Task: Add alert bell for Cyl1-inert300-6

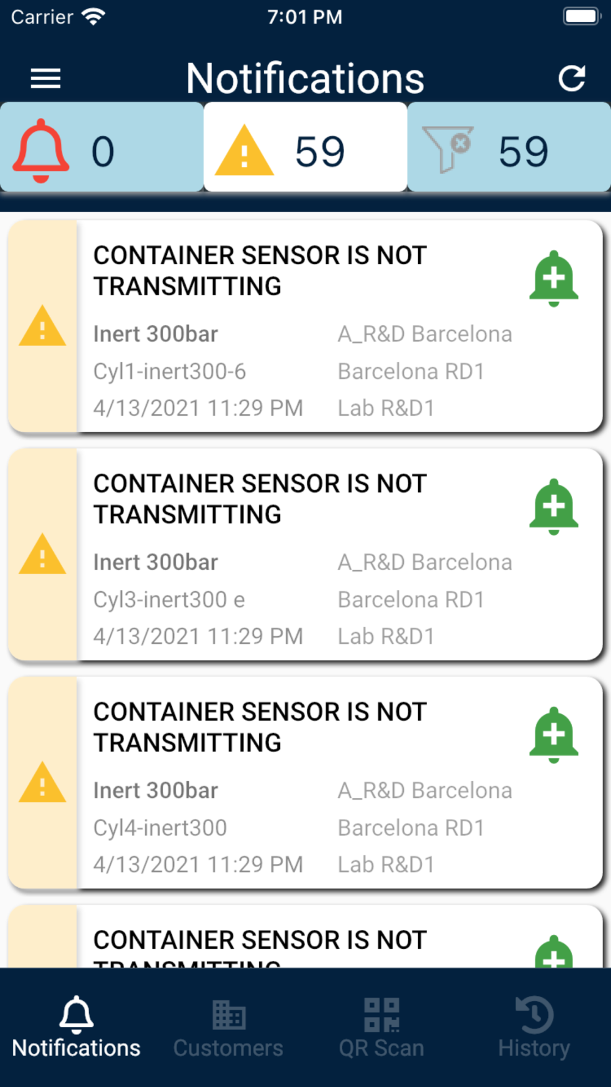Action: [554, 278]
